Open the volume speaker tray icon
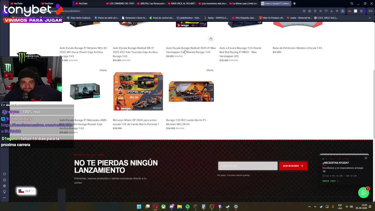Viewport: 375px width, 211px height. pyautogui.click(x=351, y=207)
